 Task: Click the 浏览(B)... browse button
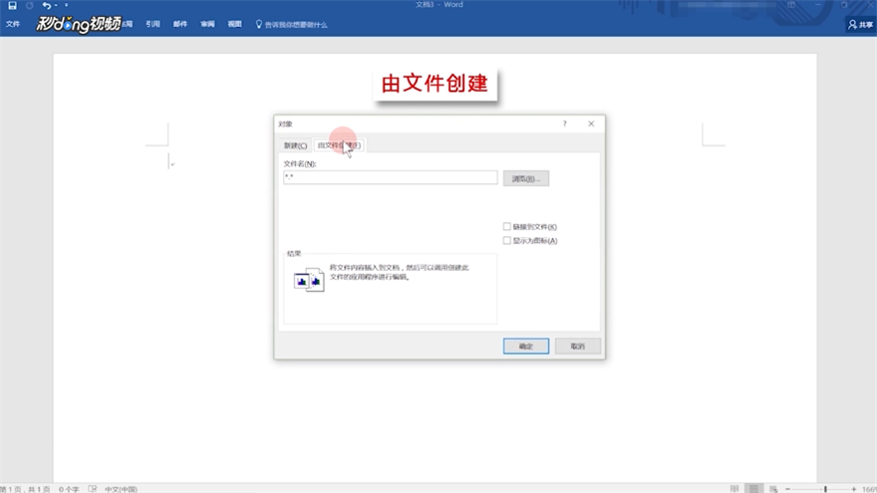click(x=526, y=179)
